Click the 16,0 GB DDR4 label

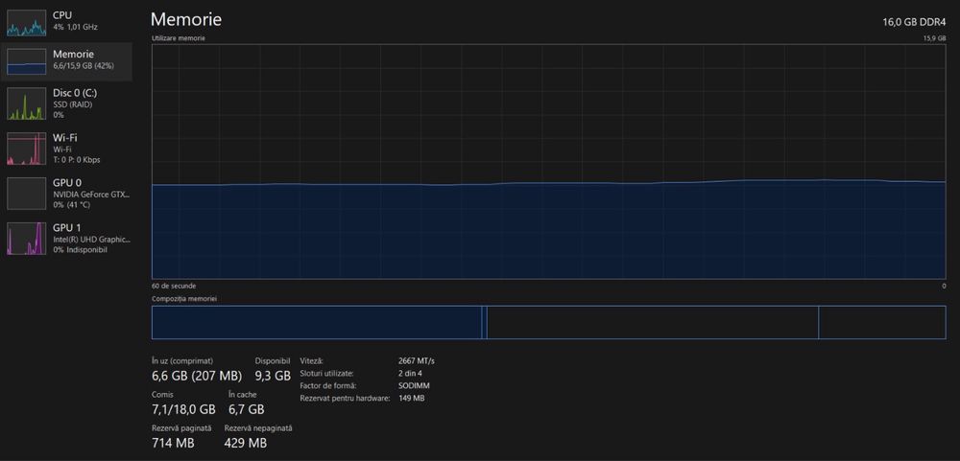point(914,22)
